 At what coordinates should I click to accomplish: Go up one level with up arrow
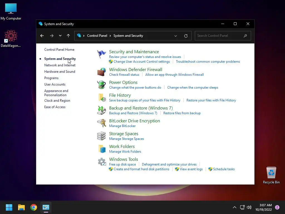(x=68, y=36)
